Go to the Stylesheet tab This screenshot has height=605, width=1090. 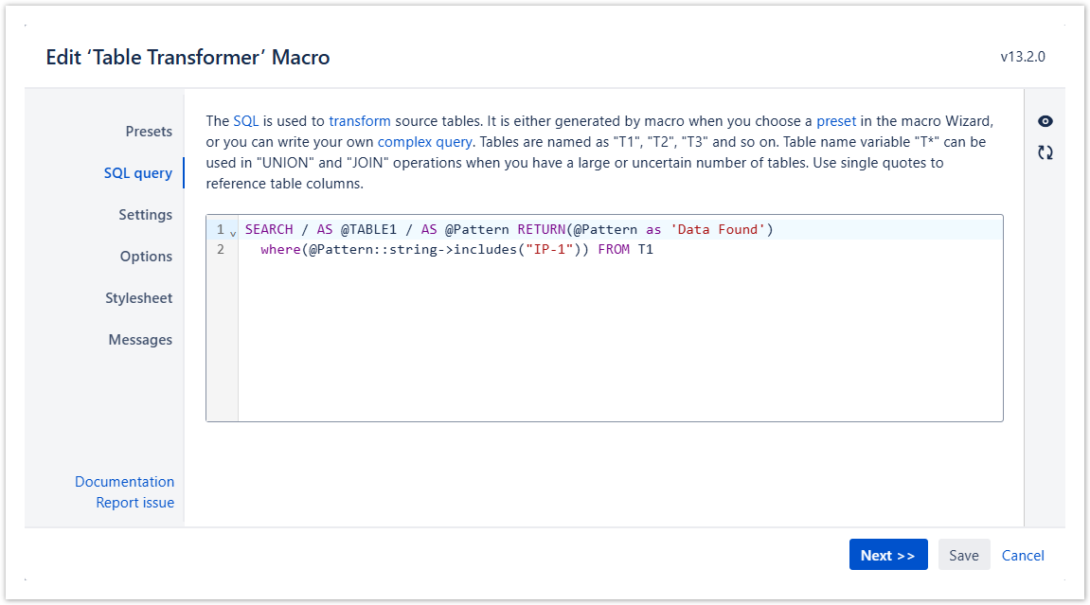pyautogui.click(x=138, y=298)
